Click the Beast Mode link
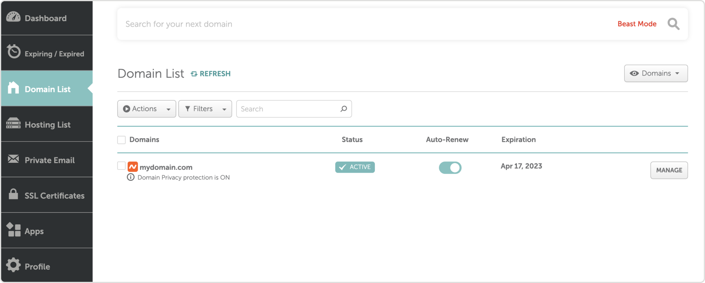This screenshot has height=283, width=705. click(637, 24)
